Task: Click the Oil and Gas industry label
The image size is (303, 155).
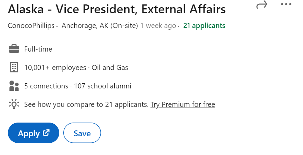Action: click(x=110, y=68)
